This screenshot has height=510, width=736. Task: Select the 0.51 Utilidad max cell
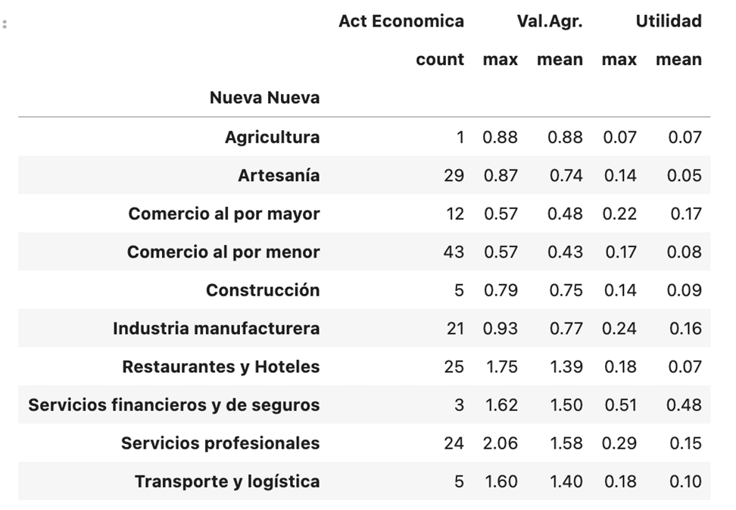point(619,405)
